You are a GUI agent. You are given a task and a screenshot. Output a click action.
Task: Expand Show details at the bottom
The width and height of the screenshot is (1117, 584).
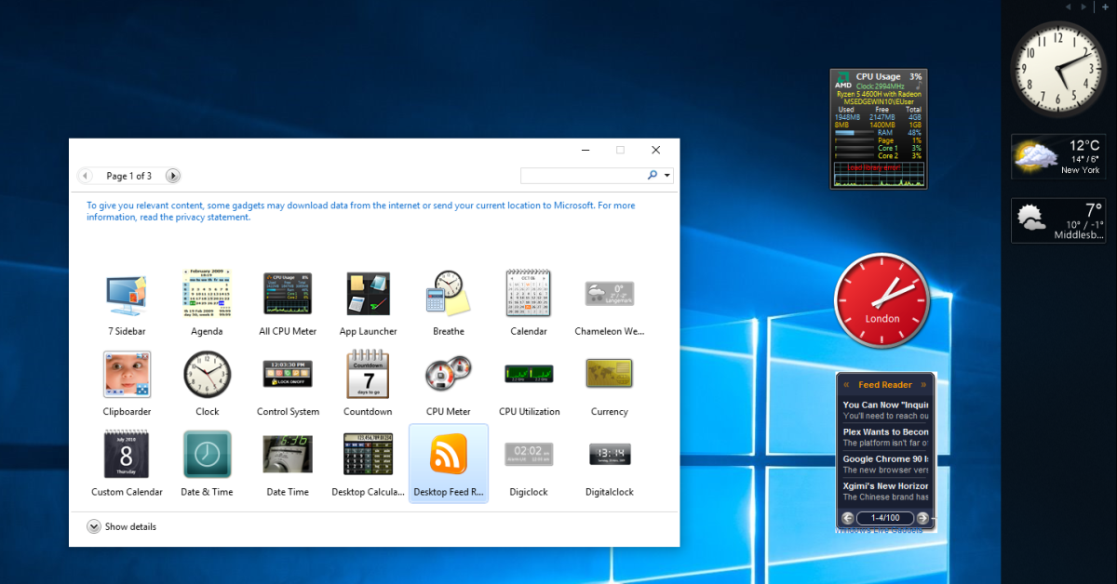(x=121, y=526)
